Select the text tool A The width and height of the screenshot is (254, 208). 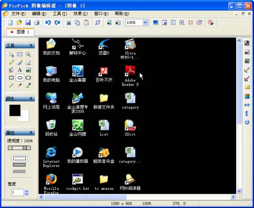[x=20, y=70]
